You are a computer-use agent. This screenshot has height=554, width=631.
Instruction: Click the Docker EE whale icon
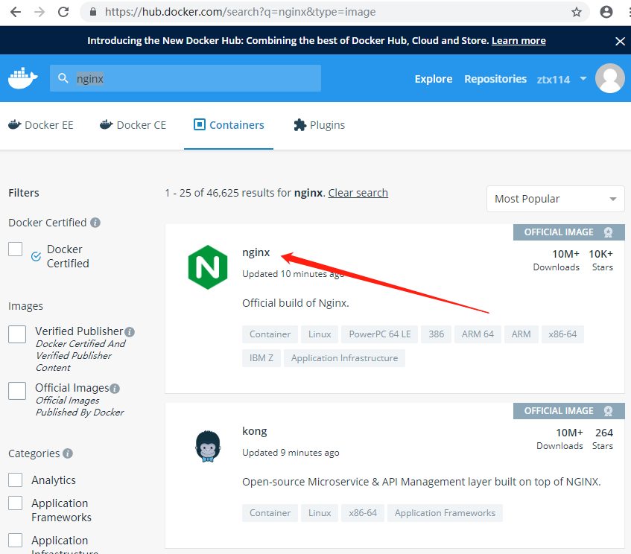tap(14, 124)
